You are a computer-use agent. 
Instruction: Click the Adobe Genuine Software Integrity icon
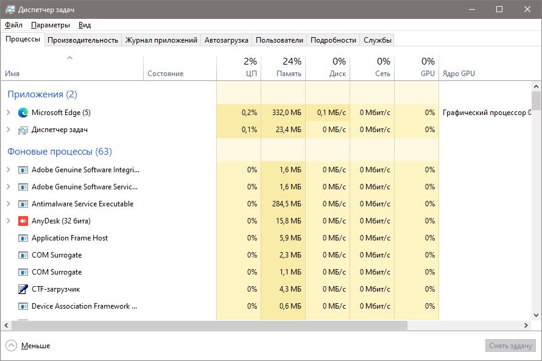[x=23, y=170]
